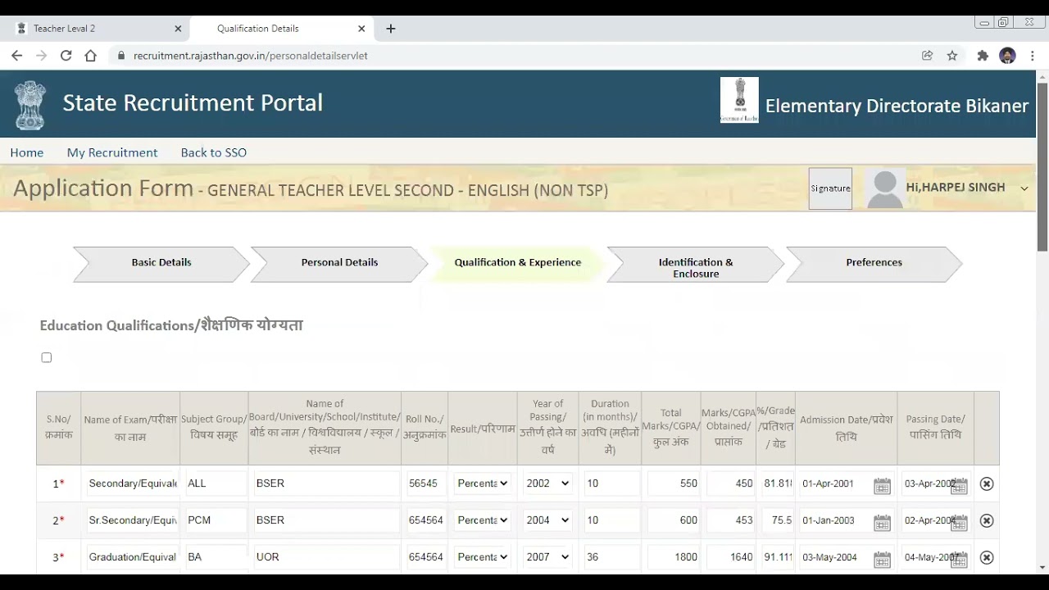Screen dimensions: 1049x590
Task: Open My Recruitment link
Action: click(x=112, y=152)
